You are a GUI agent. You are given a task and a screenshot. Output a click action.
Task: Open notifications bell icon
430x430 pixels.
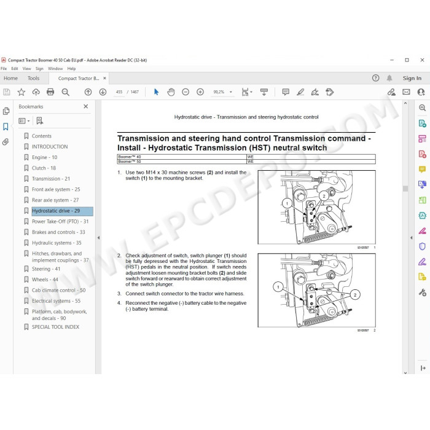click(x=389, y=78)
